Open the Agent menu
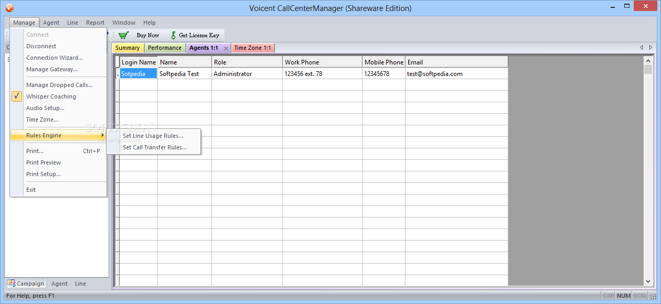Image resolution: width=661 pixels, height=304 pixels. (x=51, y=23)
